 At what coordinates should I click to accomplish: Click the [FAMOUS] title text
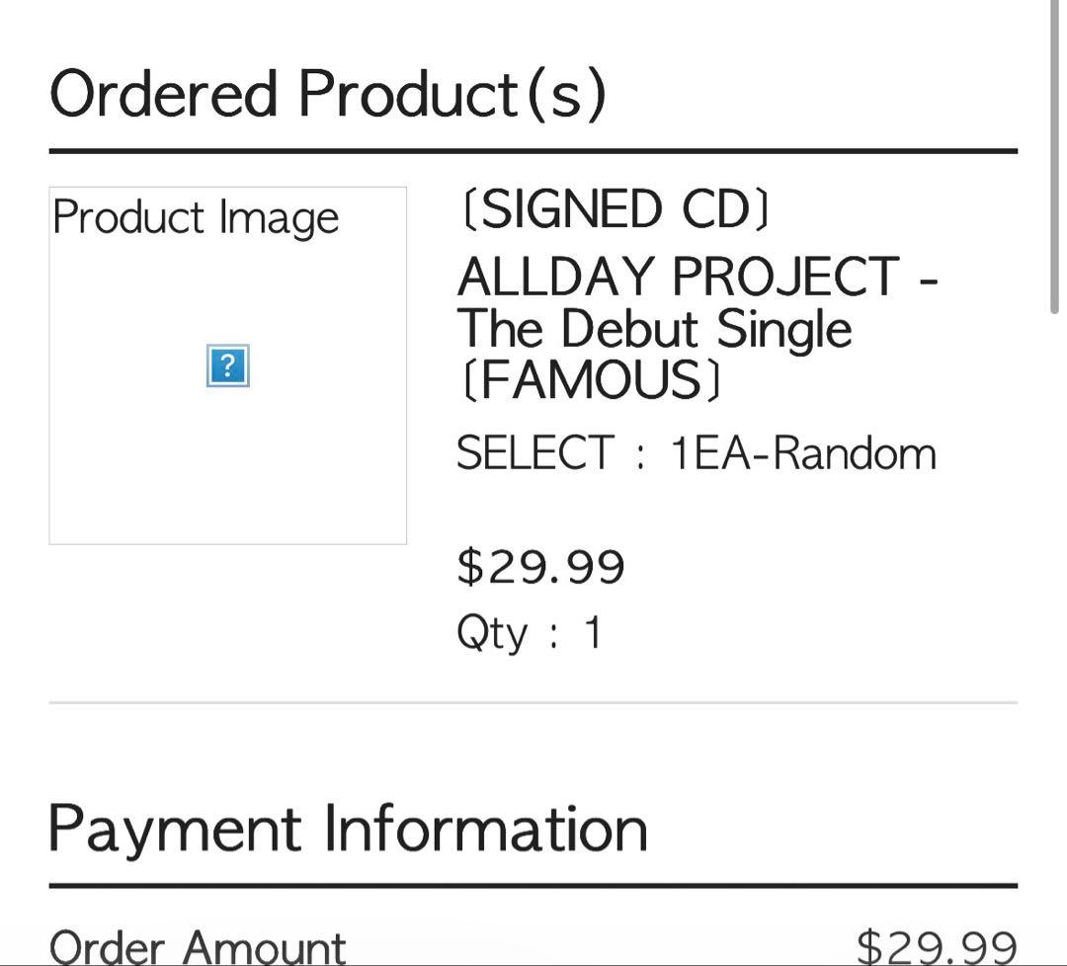coord(591,380)
